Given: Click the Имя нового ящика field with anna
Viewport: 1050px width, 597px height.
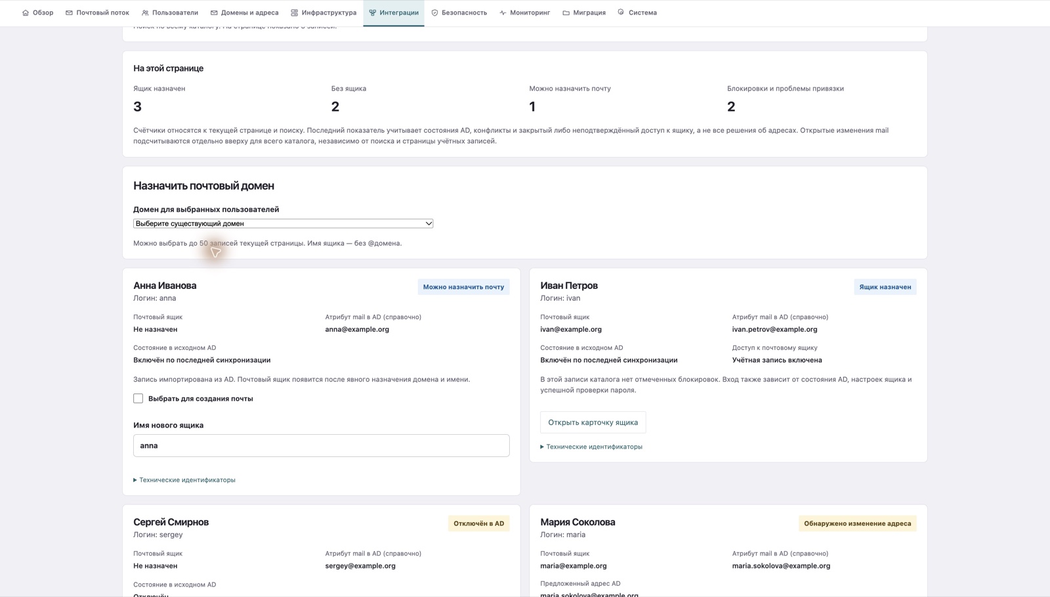Looking at the screenshot, I should 322,445.
